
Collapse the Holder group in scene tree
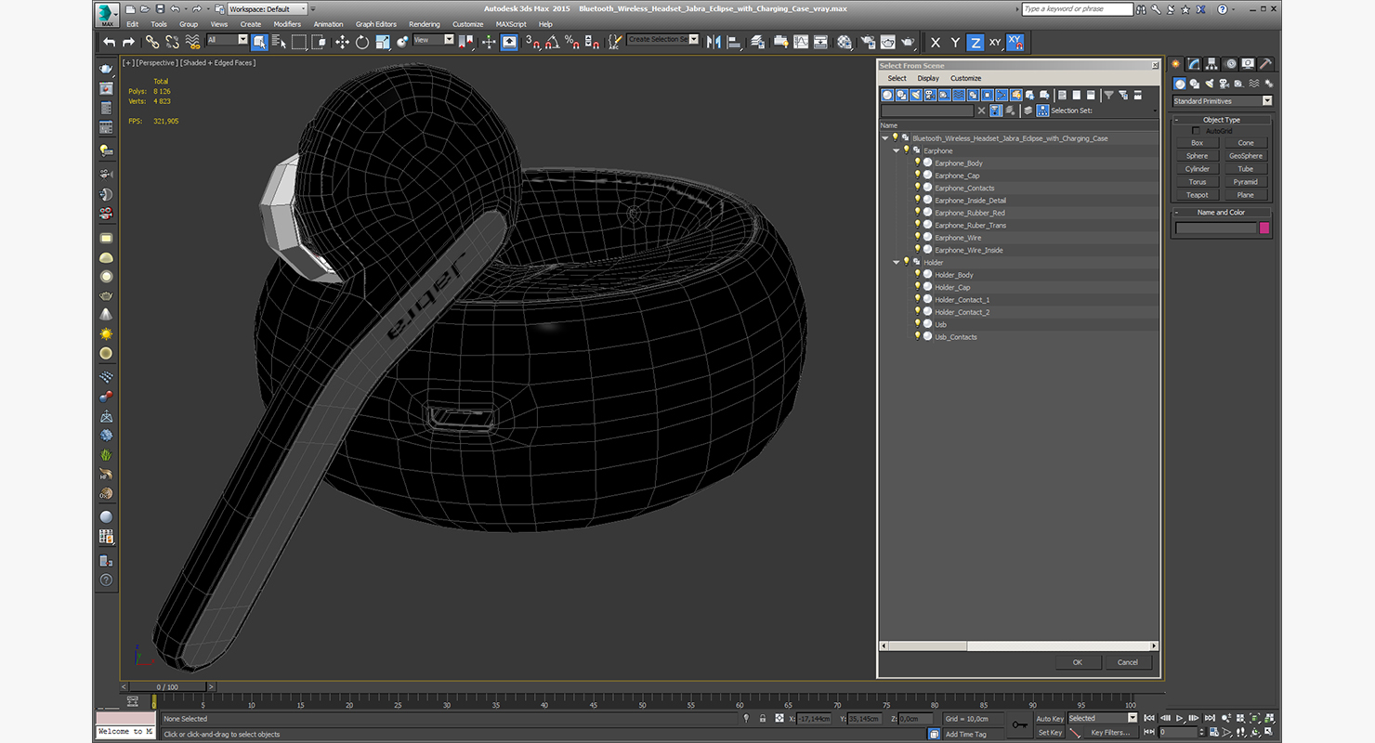[897, 262]
